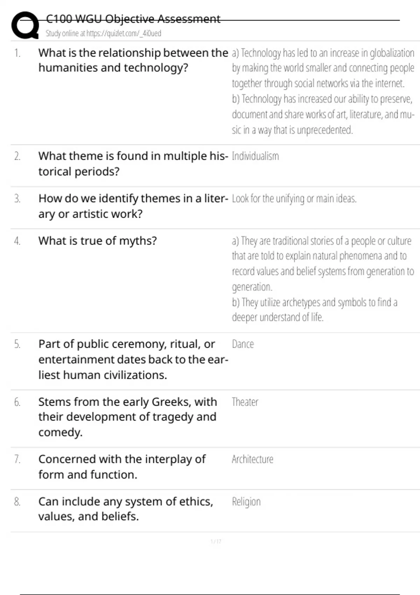Select question 1 about humanities and technology
The image size is (420, 595).
click(x=133, y=60)
